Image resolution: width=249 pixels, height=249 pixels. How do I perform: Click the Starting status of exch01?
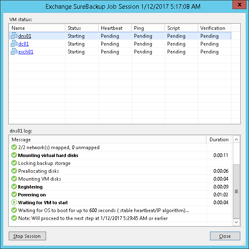click(76, 52)
